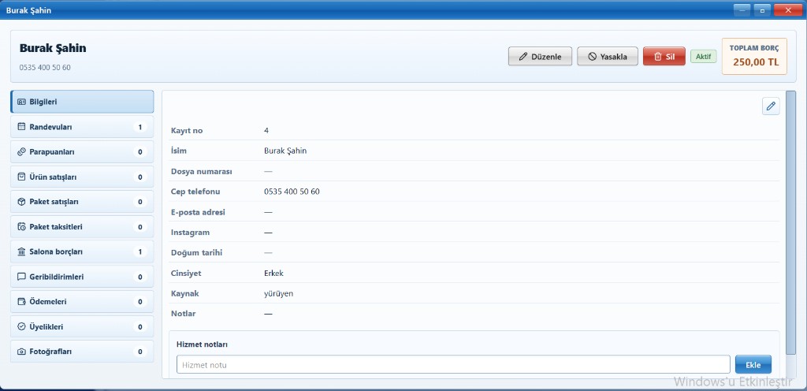807x391 pixels.
Task: Switch to the Randevuları tab
Action: pyautogui.click(x=82, y=127)
